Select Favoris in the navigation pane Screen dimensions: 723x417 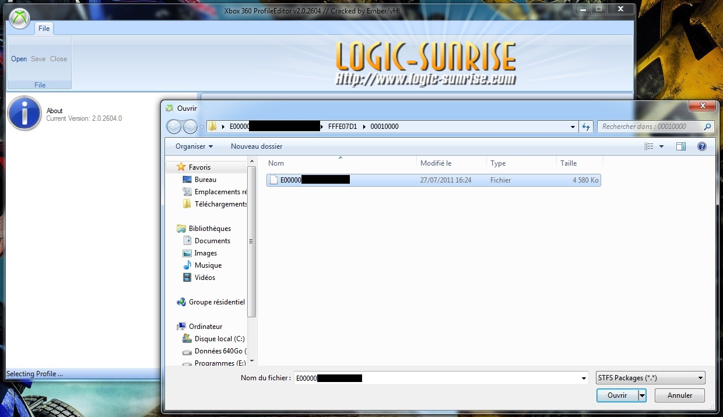pyautogui.click(x=199, y=167)
